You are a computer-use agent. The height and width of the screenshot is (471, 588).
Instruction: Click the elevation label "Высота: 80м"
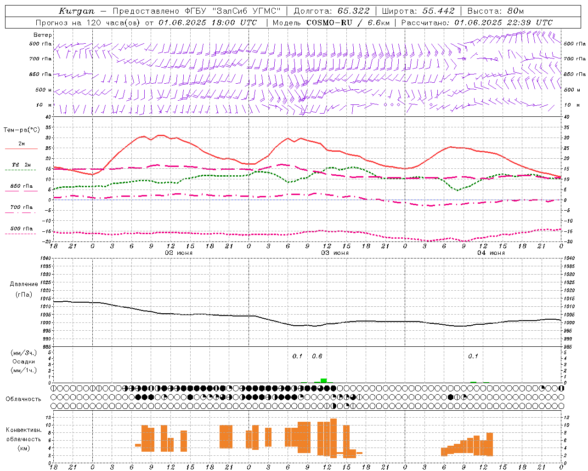496,11
